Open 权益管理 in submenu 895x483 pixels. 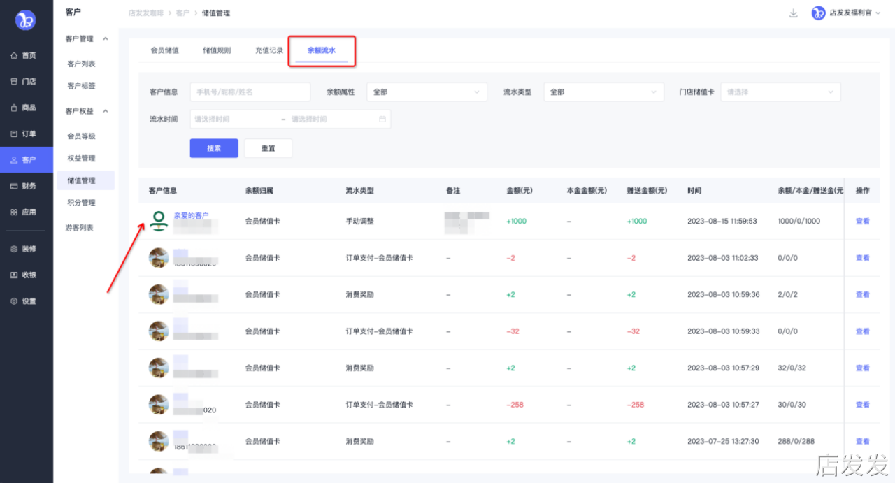pos(81,159)
